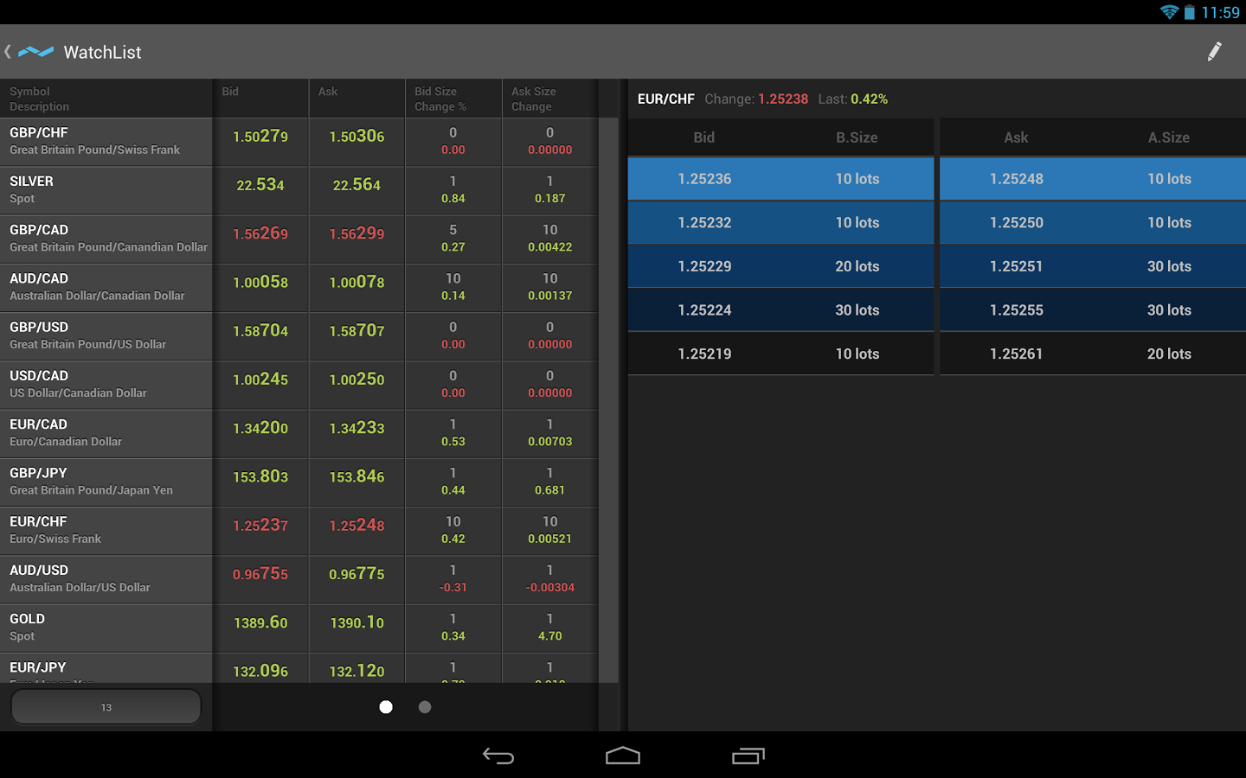Tap the battery status icon
1246x778 pixels.
tap(1190, 12)
